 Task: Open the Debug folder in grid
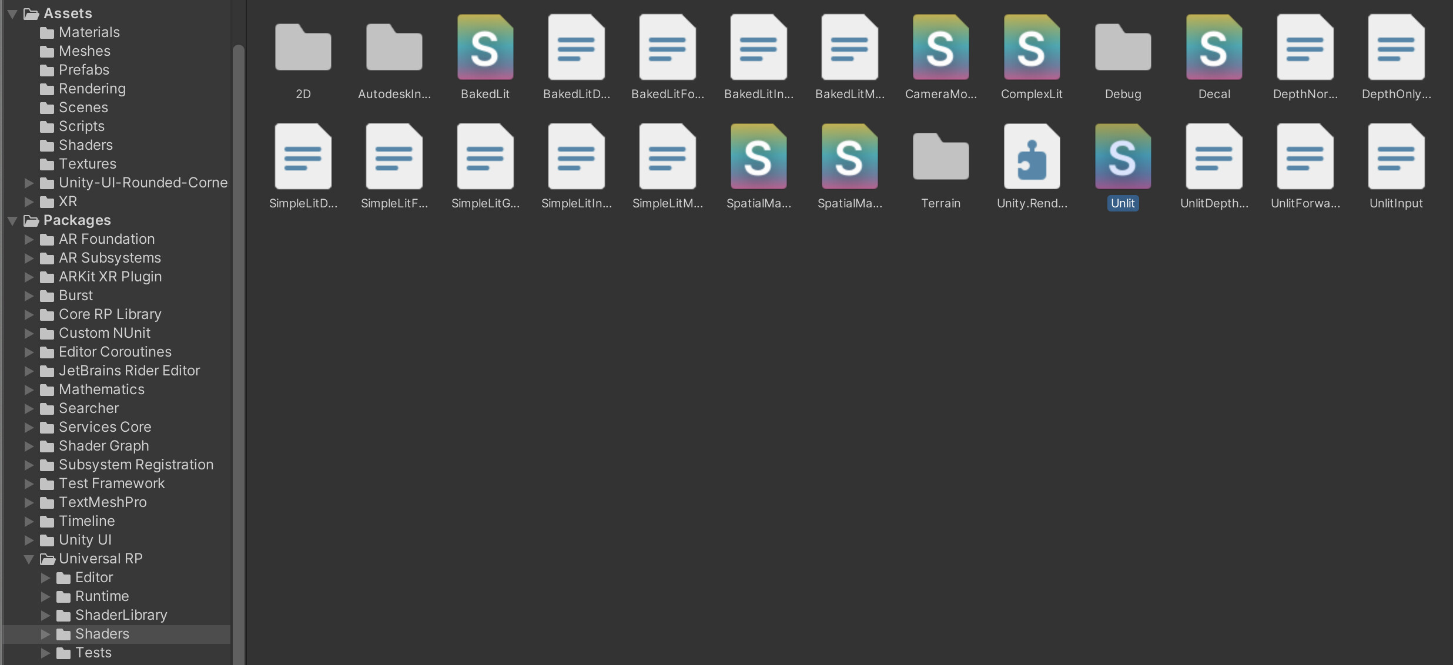pos(1123,48)
